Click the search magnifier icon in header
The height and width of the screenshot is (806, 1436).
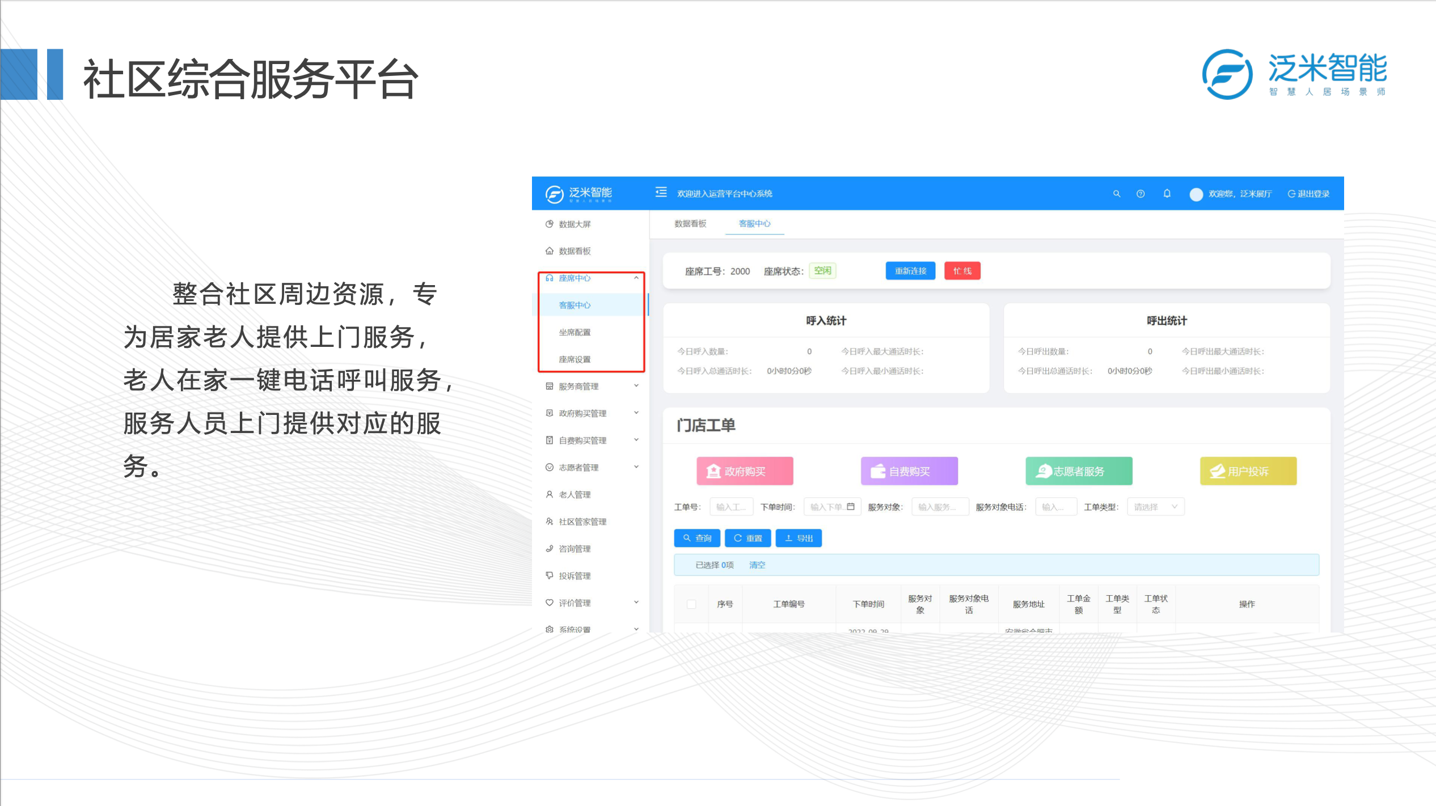tap(1117, 193)
